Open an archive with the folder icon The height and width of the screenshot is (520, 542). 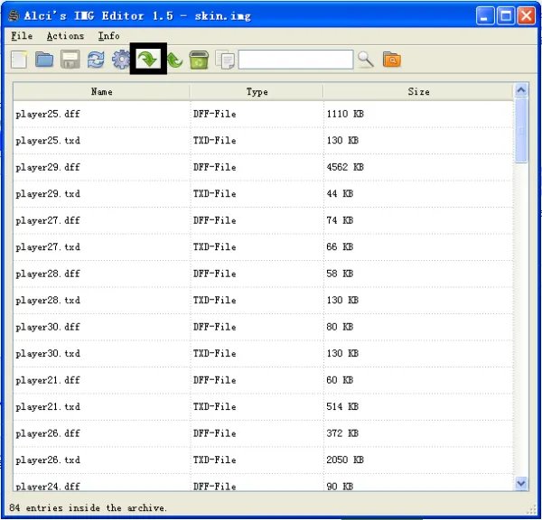[x=44, y=60]
